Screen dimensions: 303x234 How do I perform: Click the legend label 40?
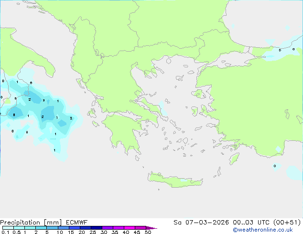(x=126, y=232)
